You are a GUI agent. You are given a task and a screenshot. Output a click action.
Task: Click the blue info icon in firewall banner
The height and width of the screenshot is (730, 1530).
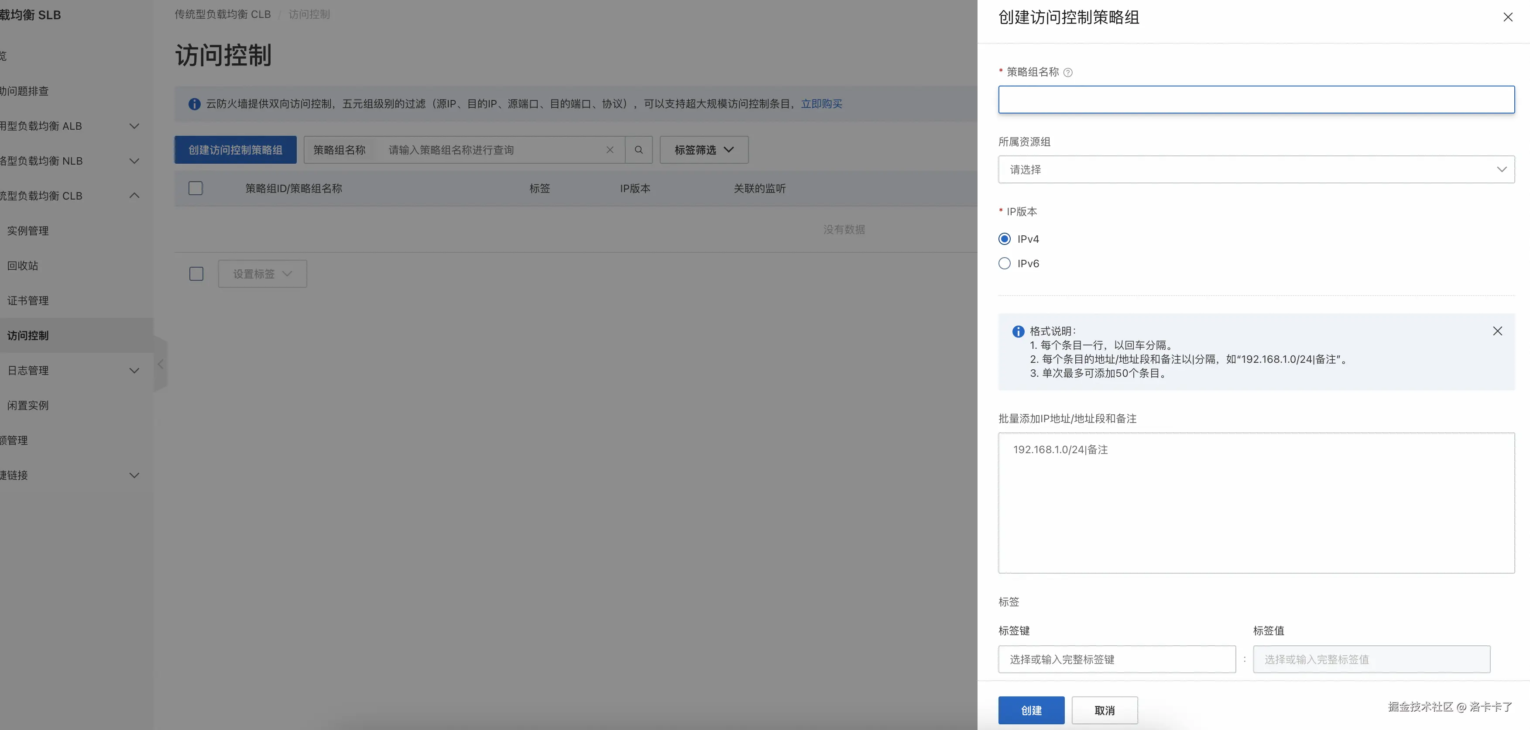[194, 104]
